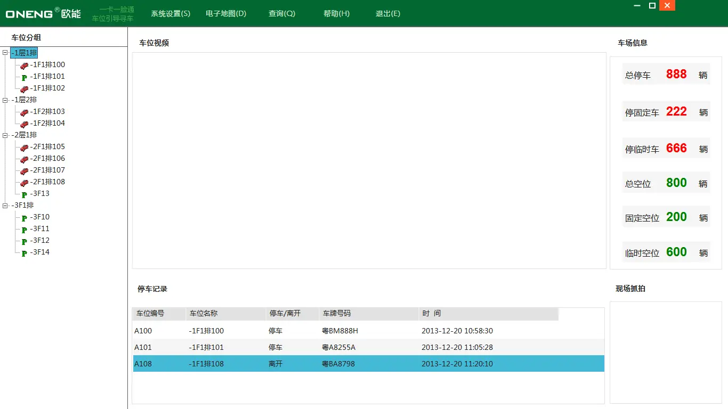This screenshot has width=728, height=409.
Task: Open the 系统设置(S) menu
Action: (x=170, y=14)
